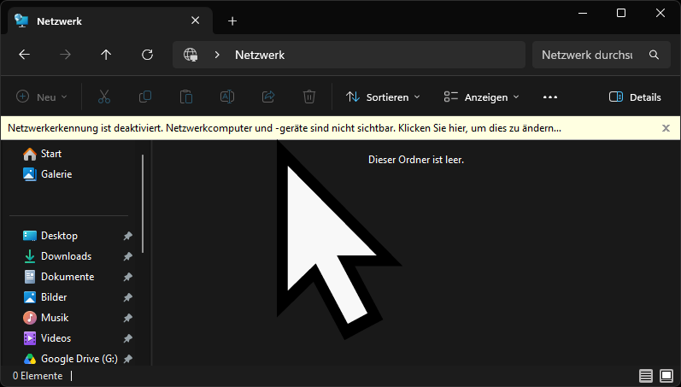This screenshot has width=681, height=387.
Task: Click the forward navigation arrow
Action: coord(65,55)
